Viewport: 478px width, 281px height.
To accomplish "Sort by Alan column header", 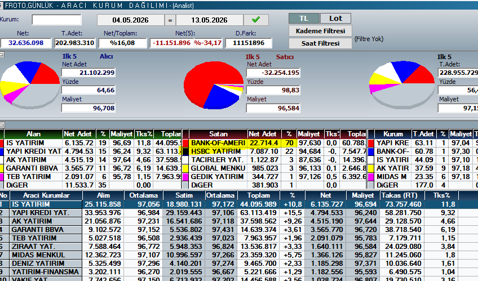I will tap(33, 134).
